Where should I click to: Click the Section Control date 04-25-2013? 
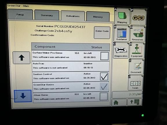pos(89,78)
